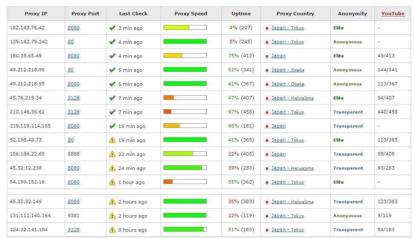Click the Japan flag icon in the 45.32.52.146 row
Screen dimensions: 415x238
click(x=267, y=202)
